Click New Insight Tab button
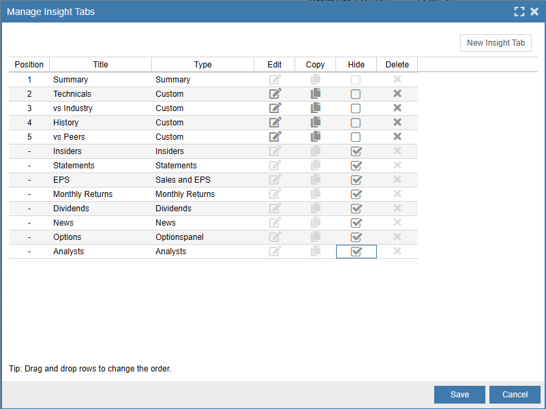Image resolution: width=546 pixels, height=409 pixels. [x=496, y=43]
